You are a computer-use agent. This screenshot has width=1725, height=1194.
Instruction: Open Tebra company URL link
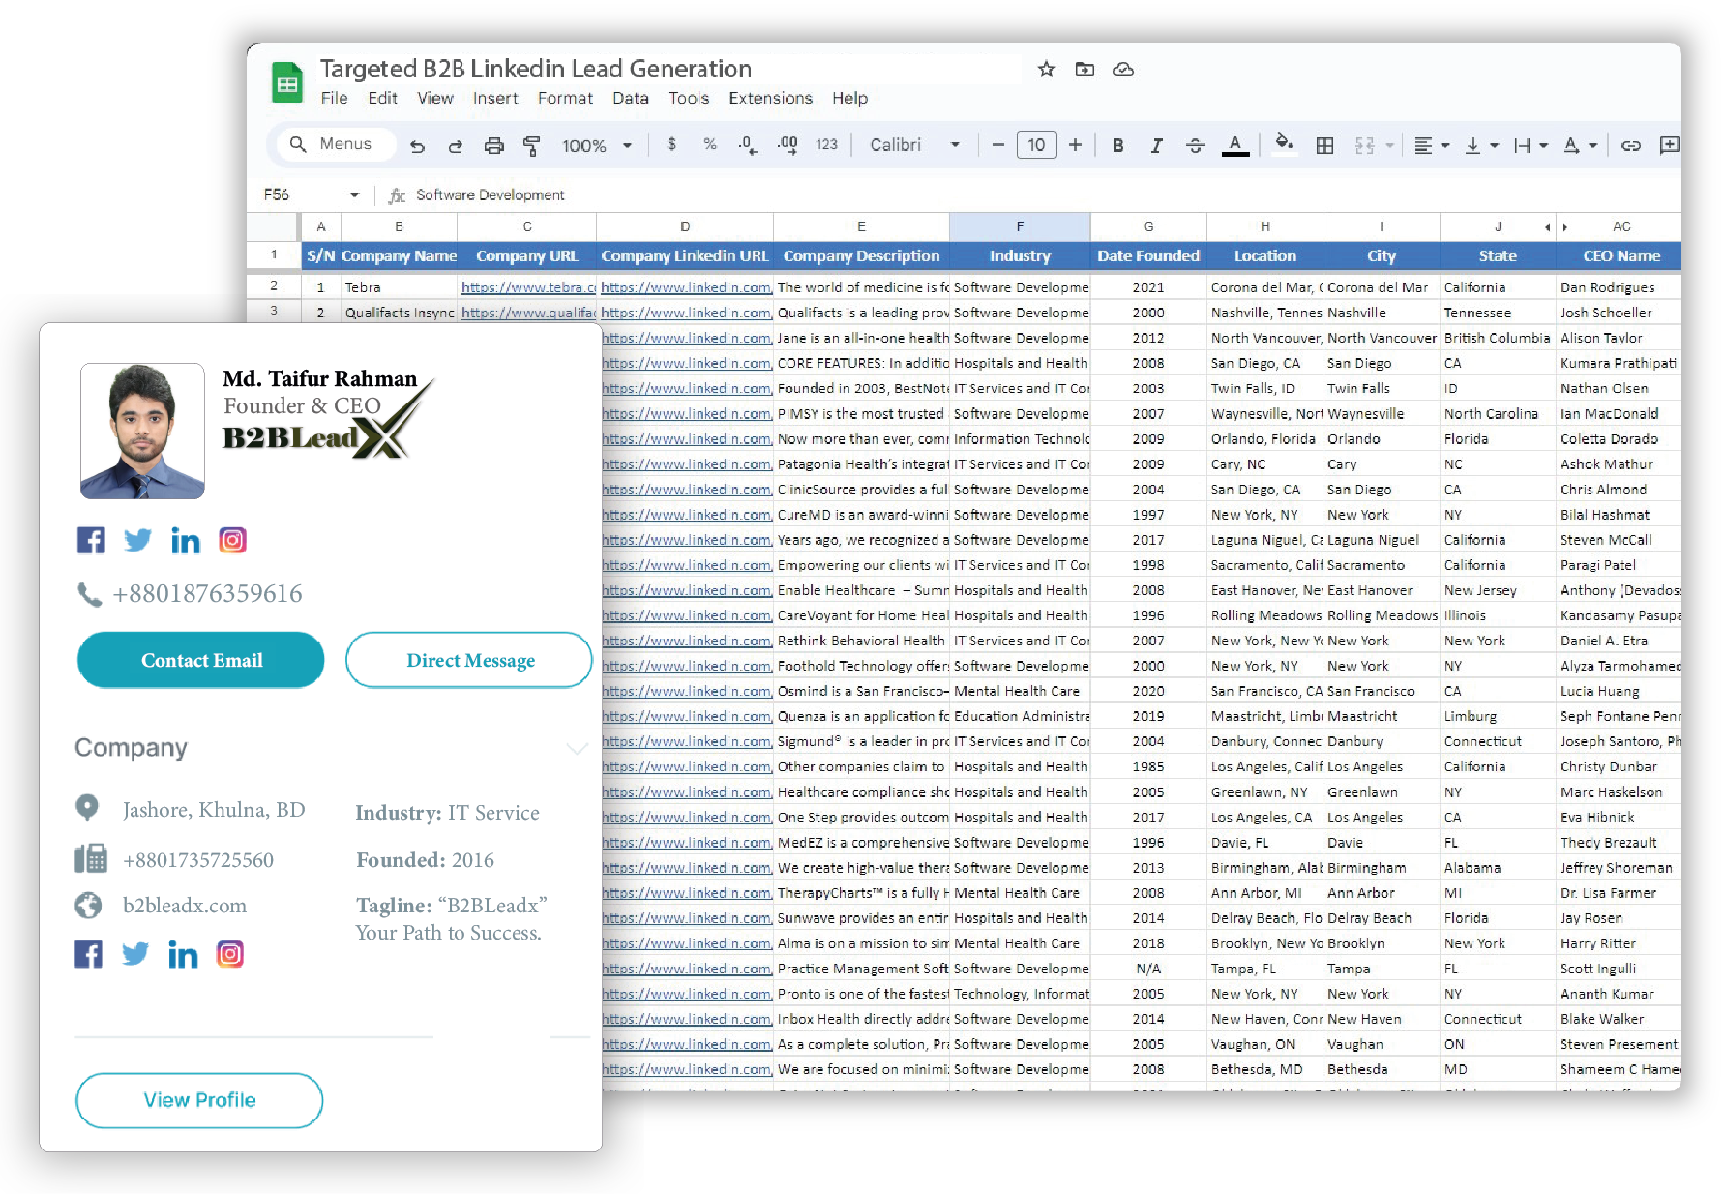(x=528, y=287)
